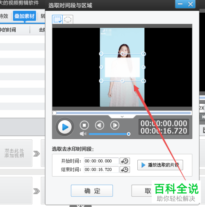Cancel the dialog with the 取 button
Viewport: 205px width, 207px height.
141,191
